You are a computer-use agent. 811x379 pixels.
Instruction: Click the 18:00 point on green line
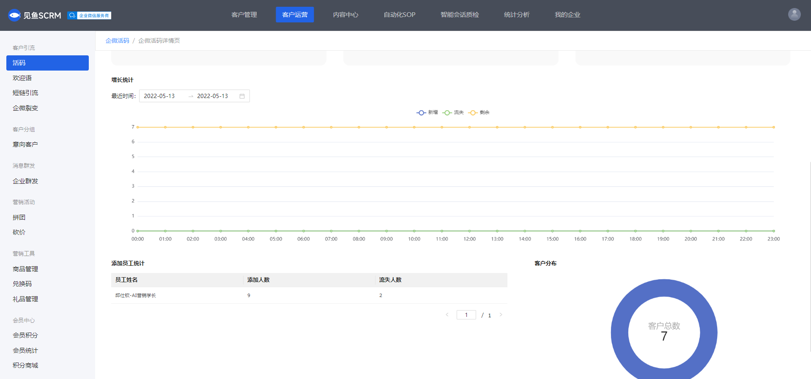click(x=636, y=231)
